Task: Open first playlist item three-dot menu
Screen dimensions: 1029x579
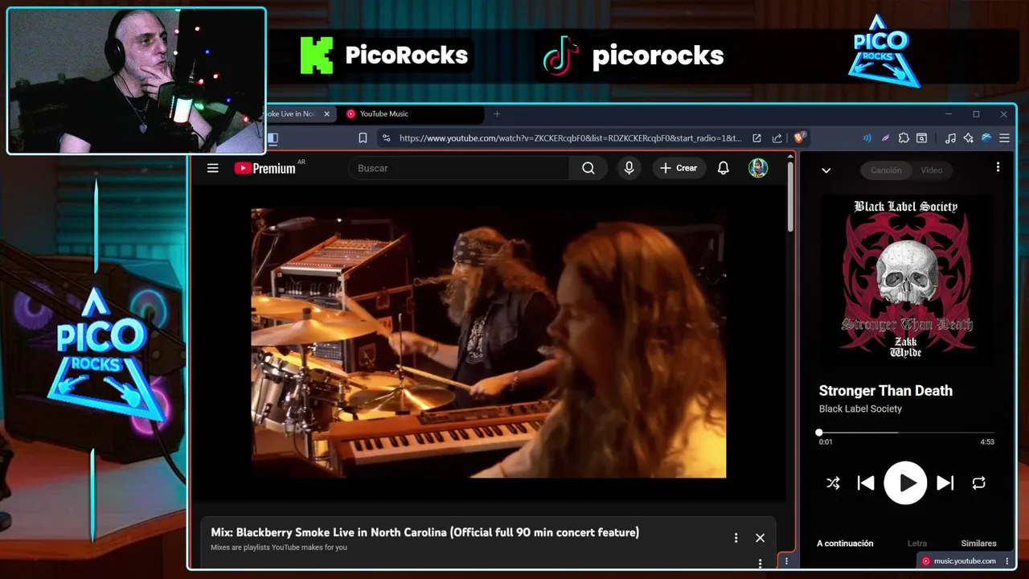Action: pyautogui.click(x=760, y=563)
